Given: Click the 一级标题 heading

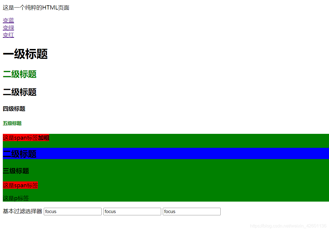Looking at the screenshot, I should tap(25, 54).
